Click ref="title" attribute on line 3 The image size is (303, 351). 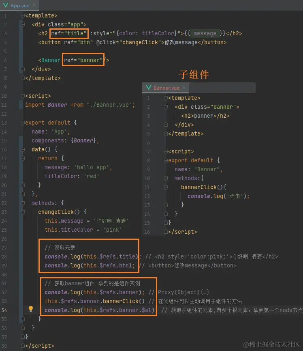(x=69, y=33)
